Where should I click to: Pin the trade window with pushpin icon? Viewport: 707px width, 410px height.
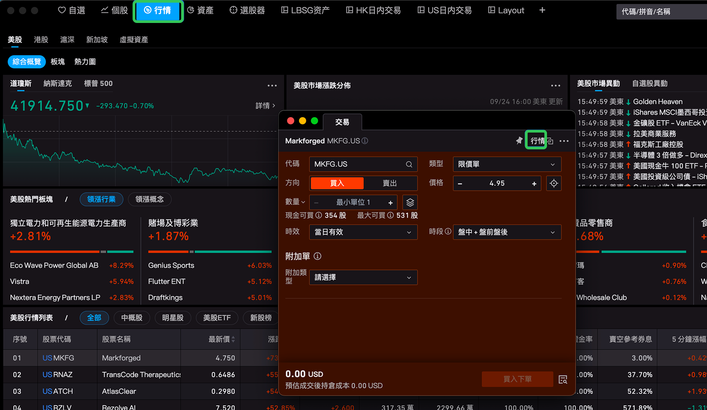pyautogui.click(x=519, y=140)
